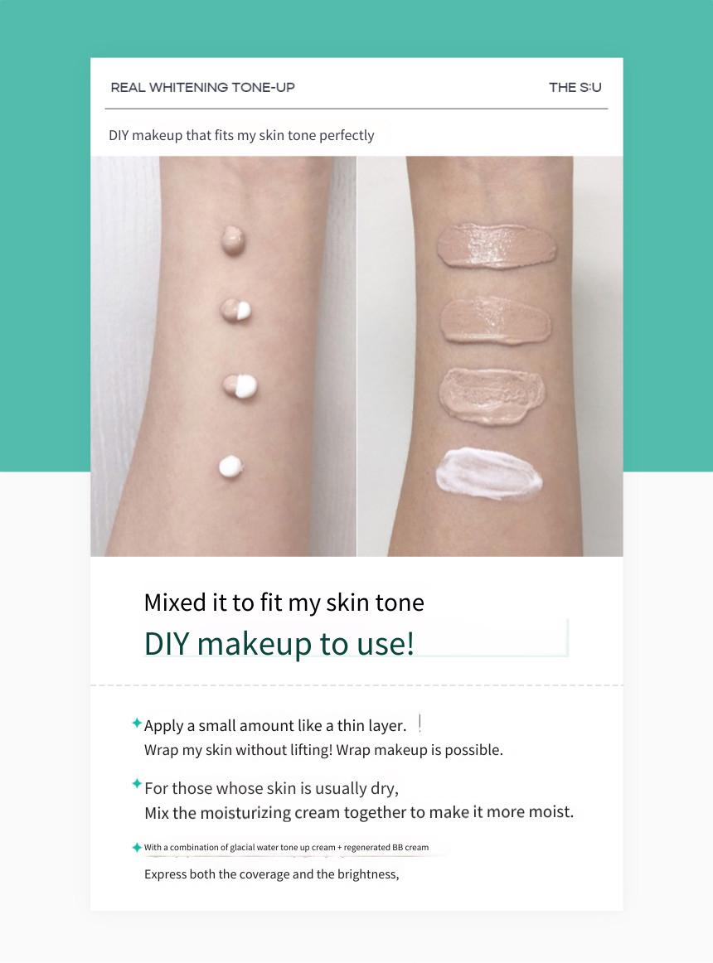Select the top beige cream dot on arm
The width and height of the screenshot is (713, 963).
[x=233, y=240]
